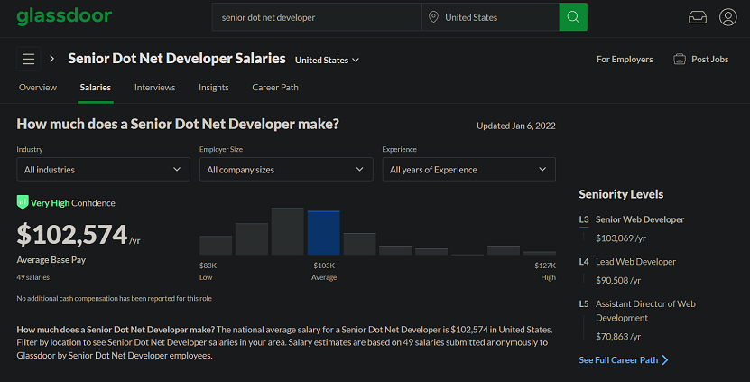The width and height of the screenshot is (750, 382).
Task: Click the Glassdoor logo
Action: click(x=64, y=16)
